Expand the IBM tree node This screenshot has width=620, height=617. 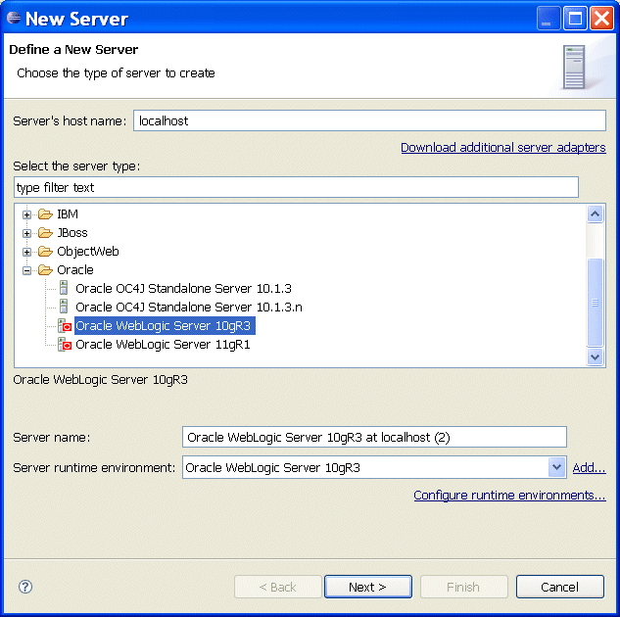tap(26, 214)
